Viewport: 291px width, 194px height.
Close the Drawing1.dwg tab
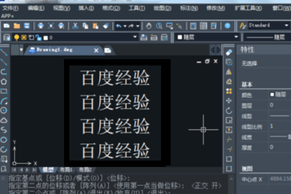pyautogui.click(x=96, y=50)
